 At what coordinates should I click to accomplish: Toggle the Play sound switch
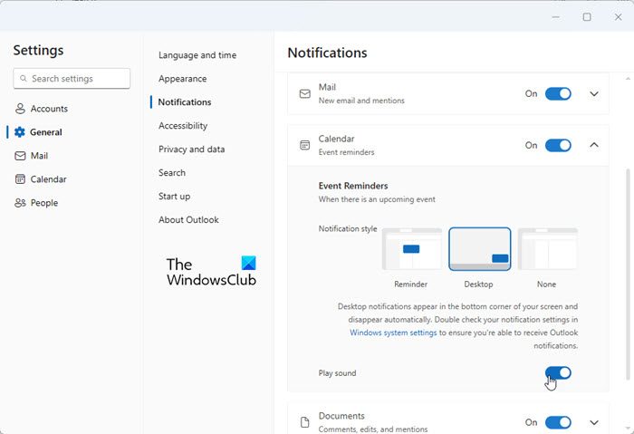pos(558,373)
